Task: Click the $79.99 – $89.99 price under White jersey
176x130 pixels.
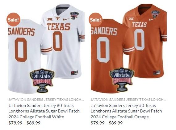Action: pyautogui.click(x=24, y=123)
